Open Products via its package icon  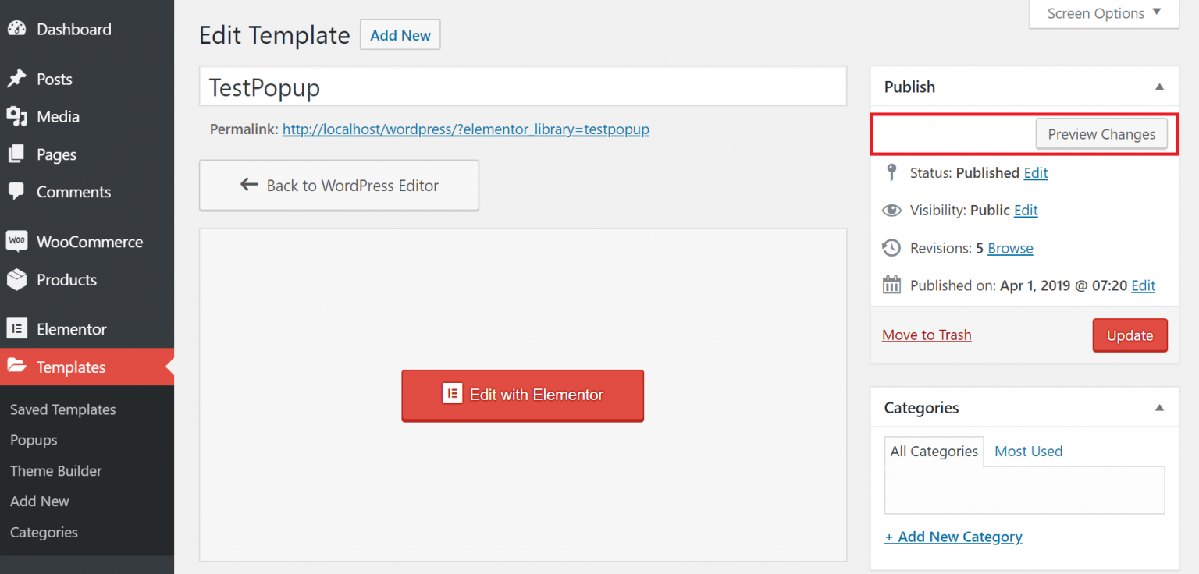point(17,279)
